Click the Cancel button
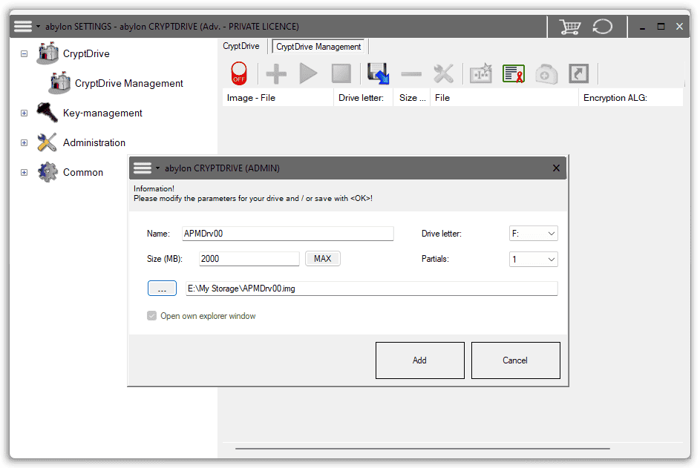 (516, 360)
